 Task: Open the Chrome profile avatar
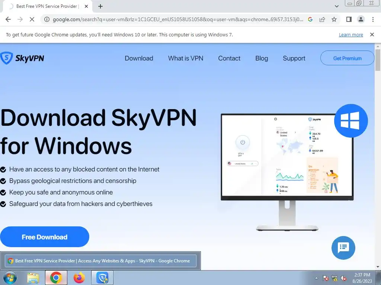pos(361,19)
